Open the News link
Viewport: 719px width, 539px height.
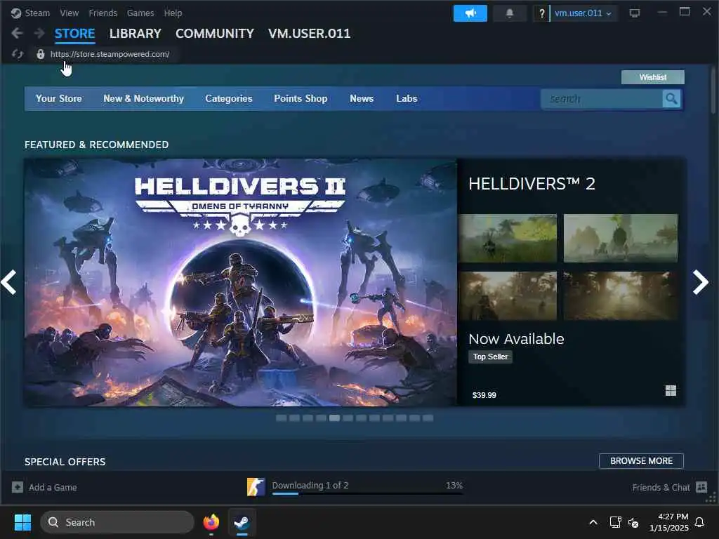pyautogui.click(x=362, y=98)
